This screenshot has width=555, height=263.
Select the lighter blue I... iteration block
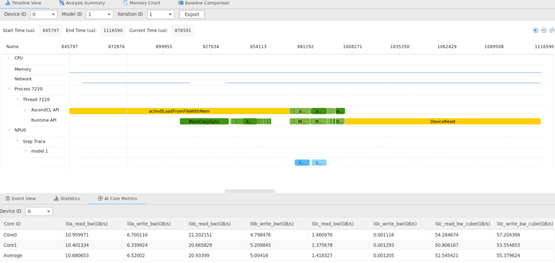[319, 163]
